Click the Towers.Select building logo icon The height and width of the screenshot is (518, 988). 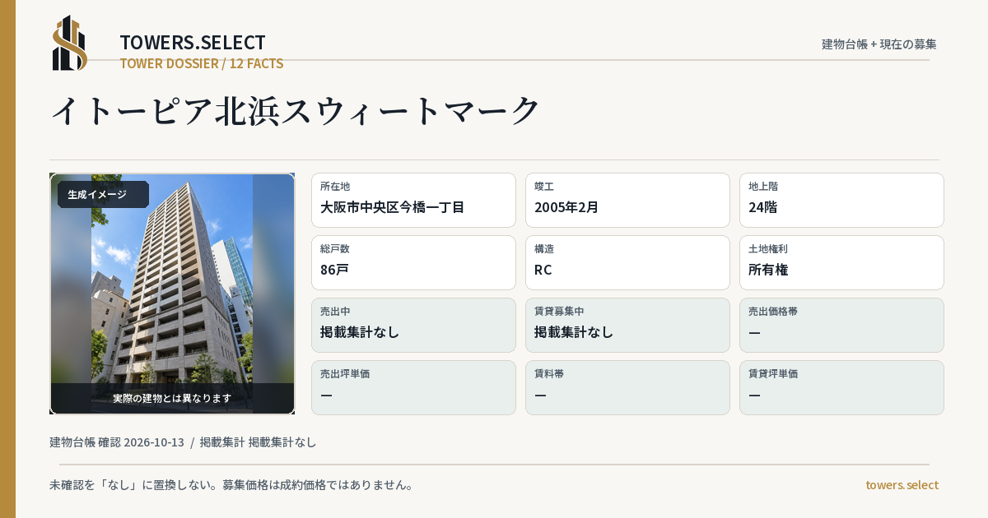[70, 43]
